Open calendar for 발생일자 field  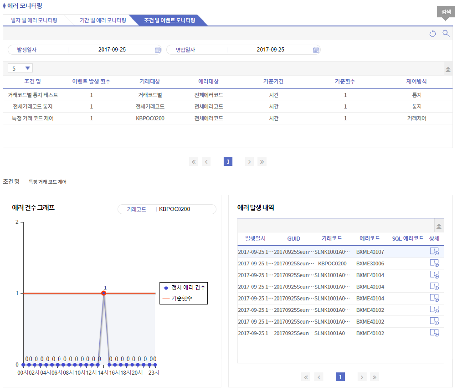[x=158, y=50]
